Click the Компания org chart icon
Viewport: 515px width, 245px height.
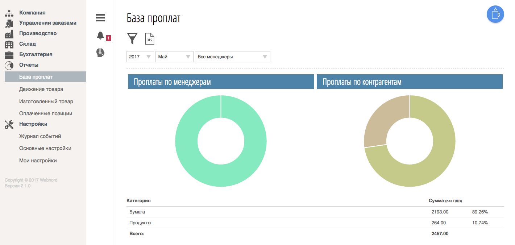coord(9,13)
